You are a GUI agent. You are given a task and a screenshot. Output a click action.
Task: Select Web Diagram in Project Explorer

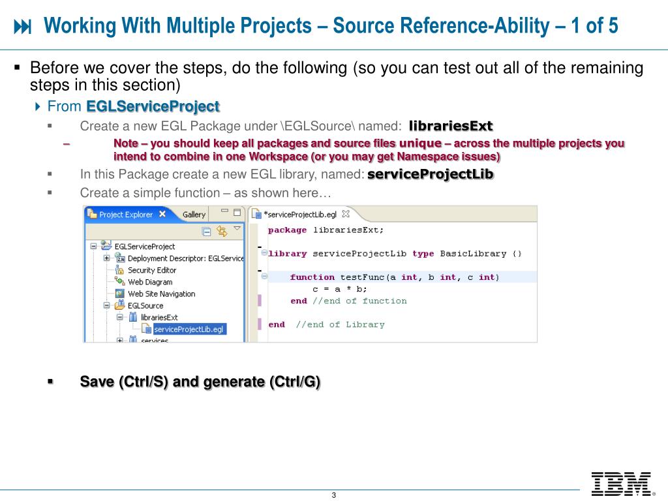(x=150, y=282)
